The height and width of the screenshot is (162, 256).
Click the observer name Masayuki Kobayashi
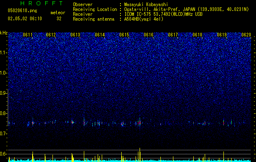pyautogui.click(x=146, y=4)
